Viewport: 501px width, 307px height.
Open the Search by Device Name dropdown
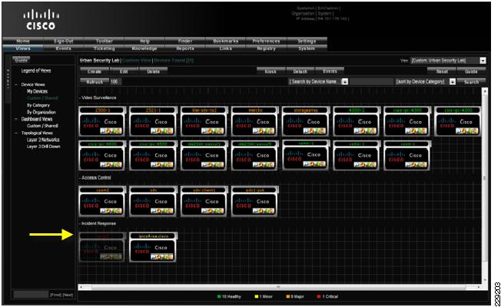coord(345,81)
